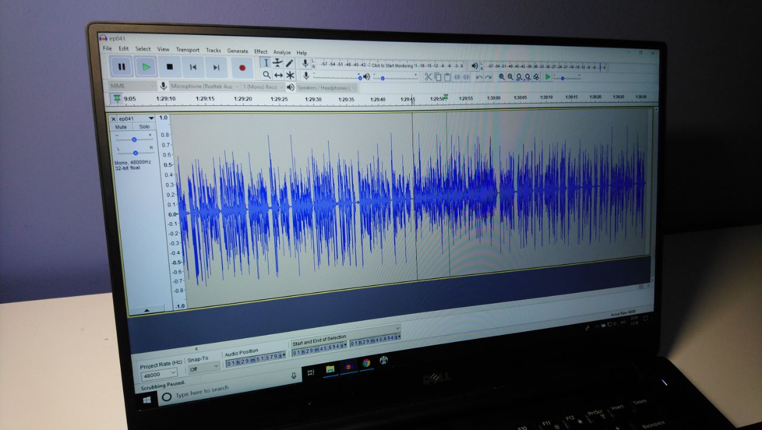Screen dimensions: 762x430
Task: Click the Copy icon
Action: 438,77
